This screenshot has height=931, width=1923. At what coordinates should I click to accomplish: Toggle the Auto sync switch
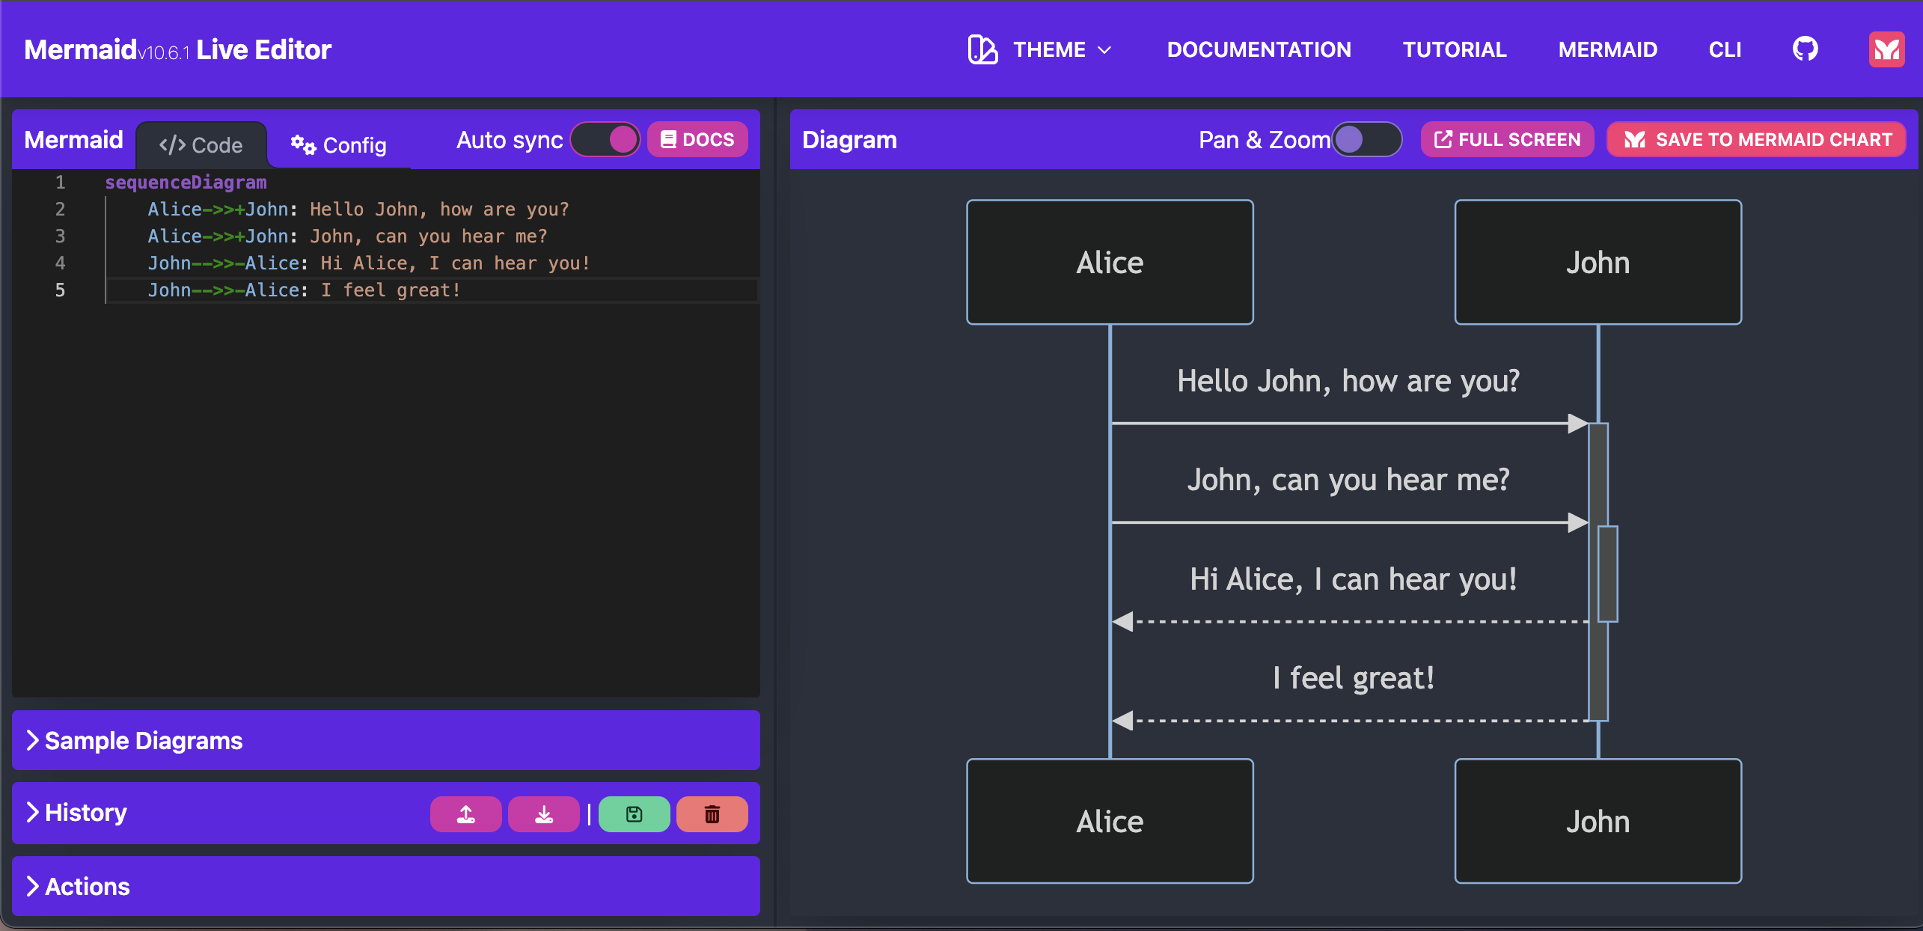[605, 139]
